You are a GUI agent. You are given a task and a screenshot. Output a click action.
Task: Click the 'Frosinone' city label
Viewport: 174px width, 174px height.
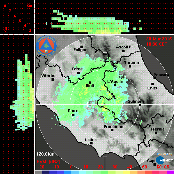click(x=113, y=127)
